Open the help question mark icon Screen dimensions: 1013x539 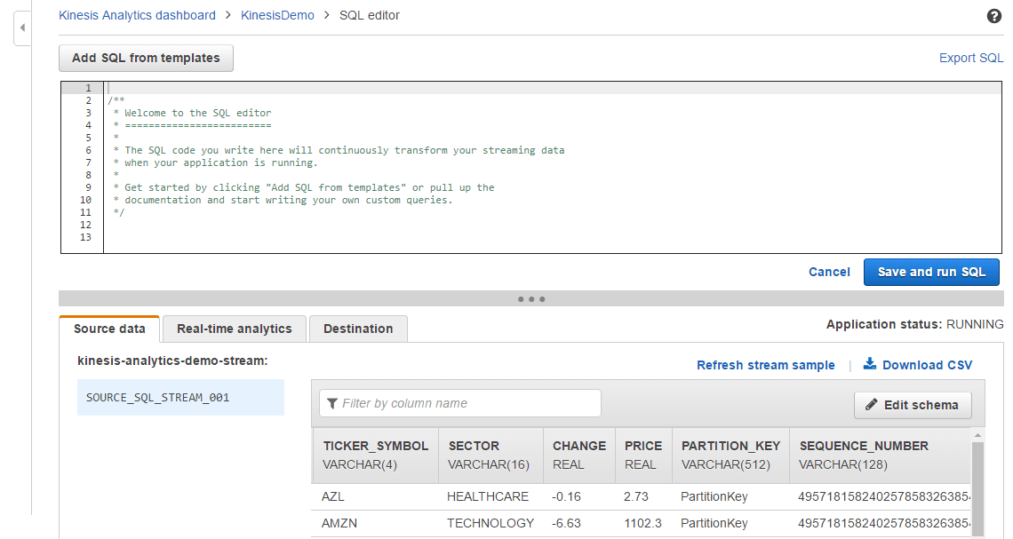[994, 16]
